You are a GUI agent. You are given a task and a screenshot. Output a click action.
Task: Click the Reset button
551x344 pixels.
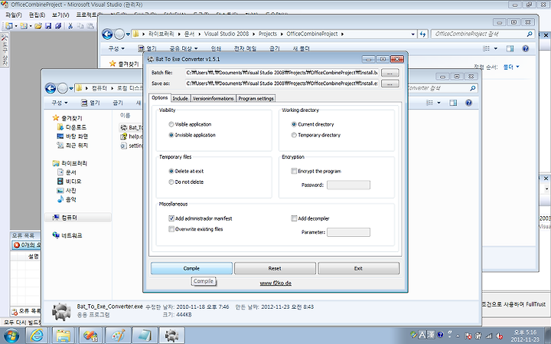tap(275, 268)
